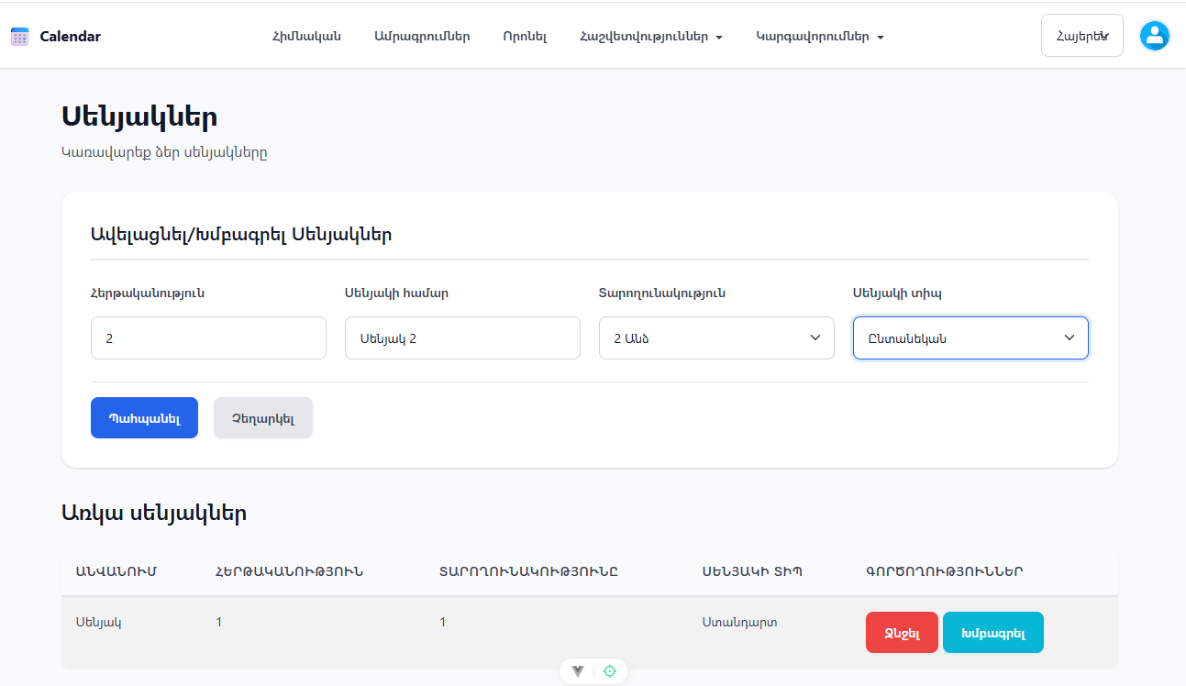
Task: Open the Սենյակի տիպ dropdown showing Ընտանեկան
Action: pyautogui.click(x=970, y=338)
